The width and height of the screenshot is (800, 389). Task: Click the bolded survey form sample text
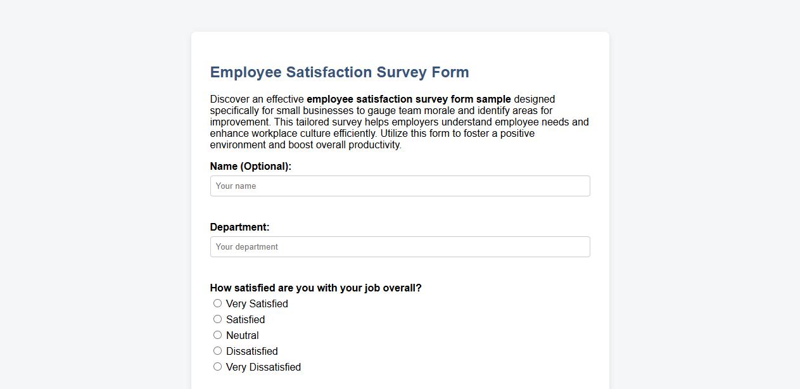[409, 99]
